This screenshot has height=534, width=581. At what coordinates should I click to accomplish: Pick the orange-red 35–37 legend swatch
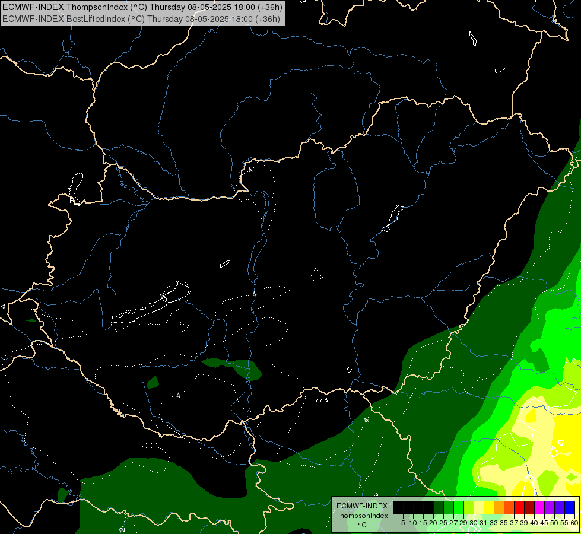tap(509, 507)
